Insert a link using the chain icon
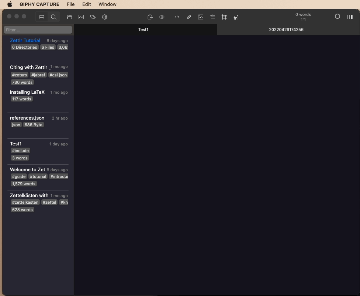Viewport: 360px width, 296px height. coord(189,17)
